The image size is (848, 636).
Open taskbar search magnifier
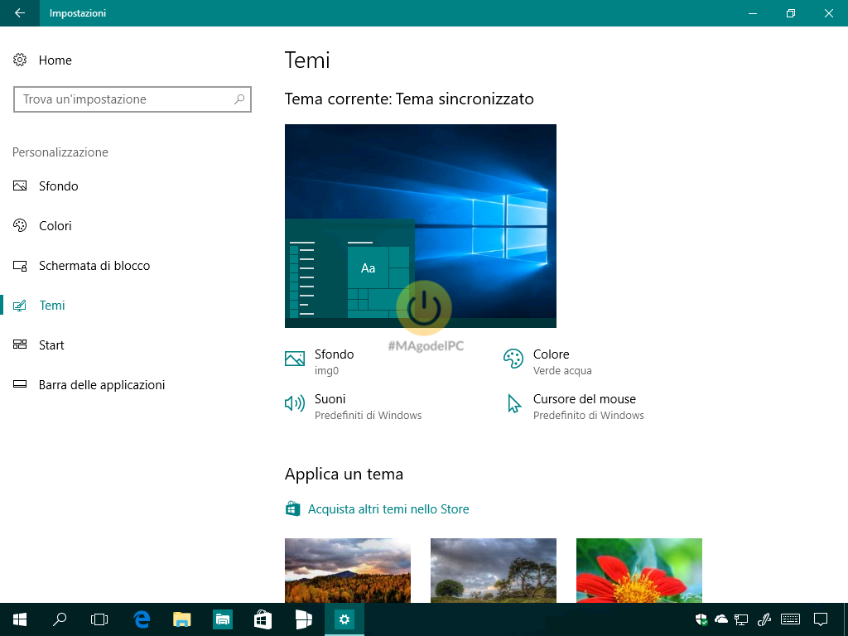point(60,619)
